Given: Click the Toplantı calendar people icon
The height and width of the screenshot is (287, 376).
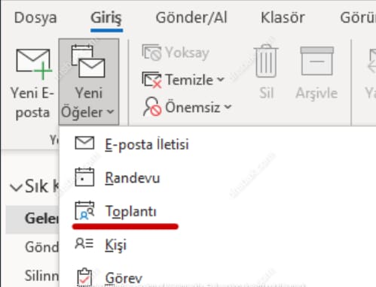Looking at the screenshot, I should tap(84, 210).
